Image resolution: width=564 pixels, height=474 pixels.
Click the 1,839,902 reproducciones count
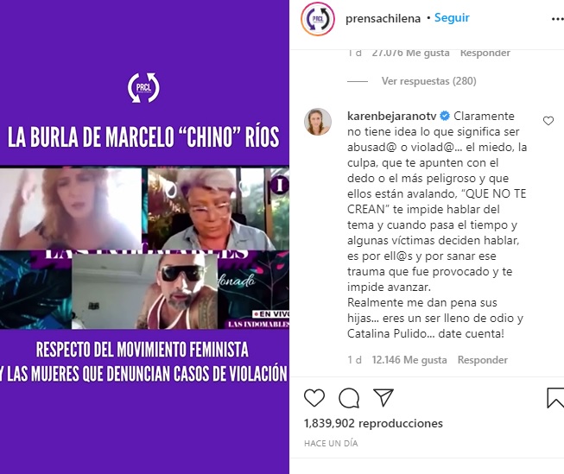373,423
